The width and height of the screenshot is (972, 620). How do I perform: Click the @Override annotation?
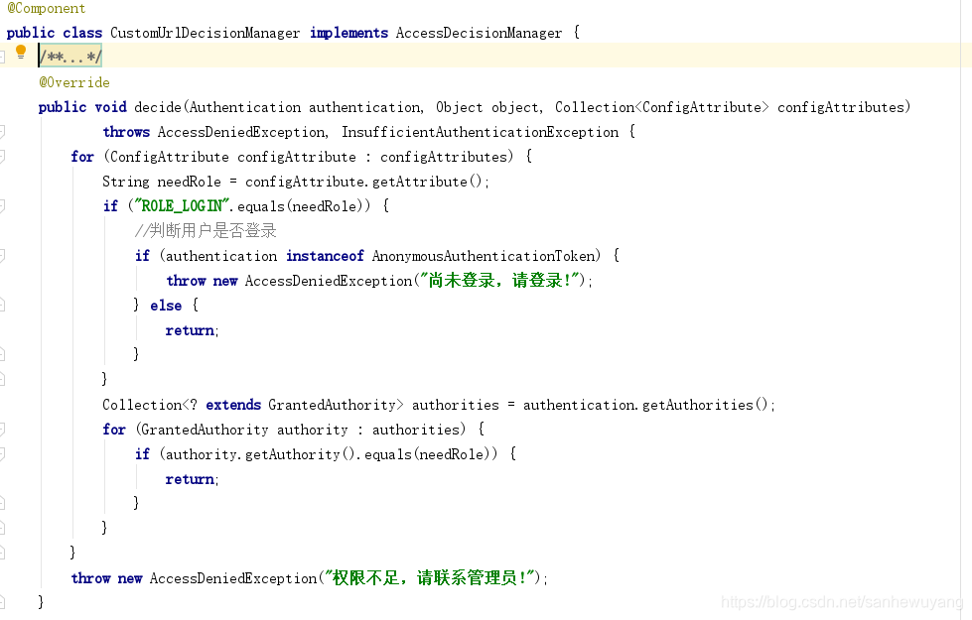(74, 82)
